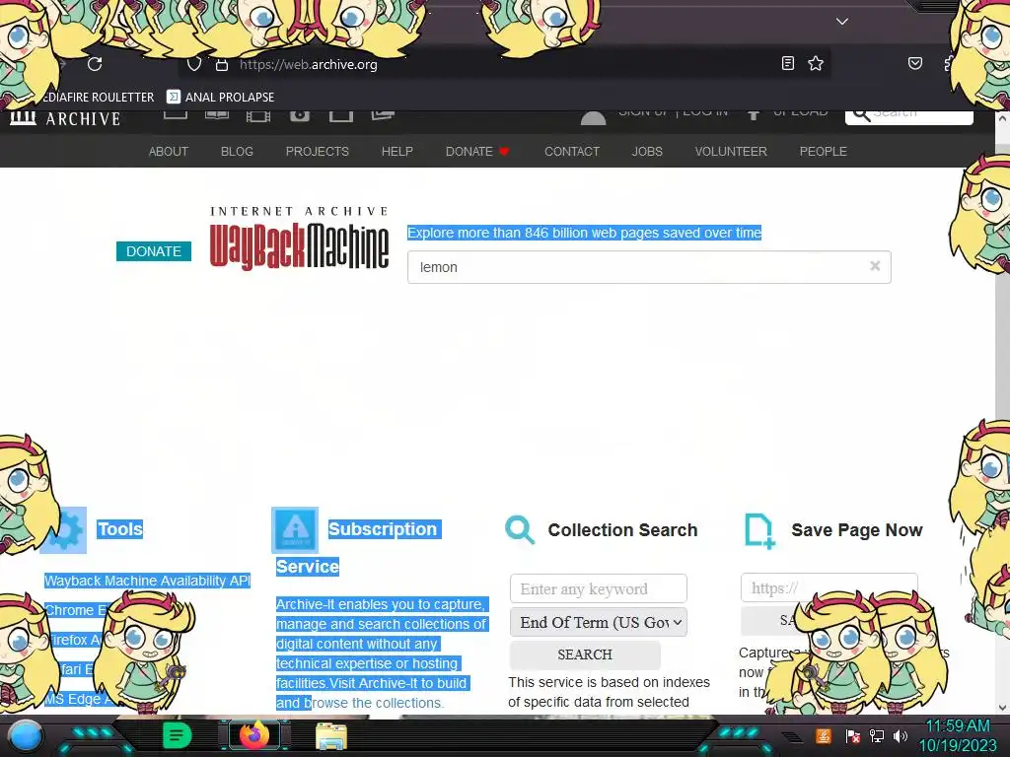
Task: Click the Collection Search magnifier icon
Action: click(x=520, y=530)
